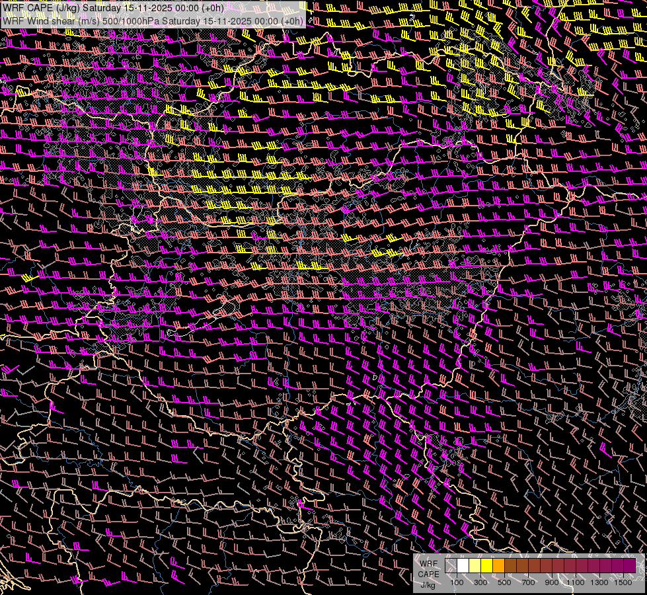The height and width of the screenshot is (595, 647).
Task: Click the 900 tick label in the legend
Action: 552,583
